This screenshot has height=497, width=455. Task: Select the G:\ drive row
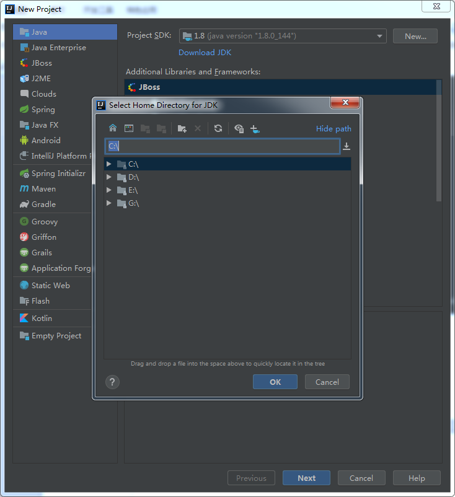[x=227, y=203]
